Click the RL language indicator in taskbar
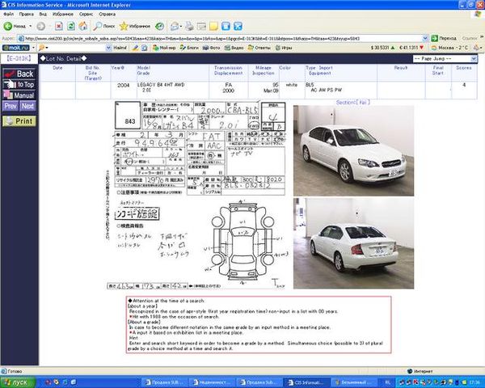The width and height of the screenshot is (485, 388). (388, 382)
